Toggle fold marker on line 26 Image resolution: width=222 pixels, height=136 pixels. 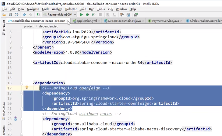pos(22,134)
